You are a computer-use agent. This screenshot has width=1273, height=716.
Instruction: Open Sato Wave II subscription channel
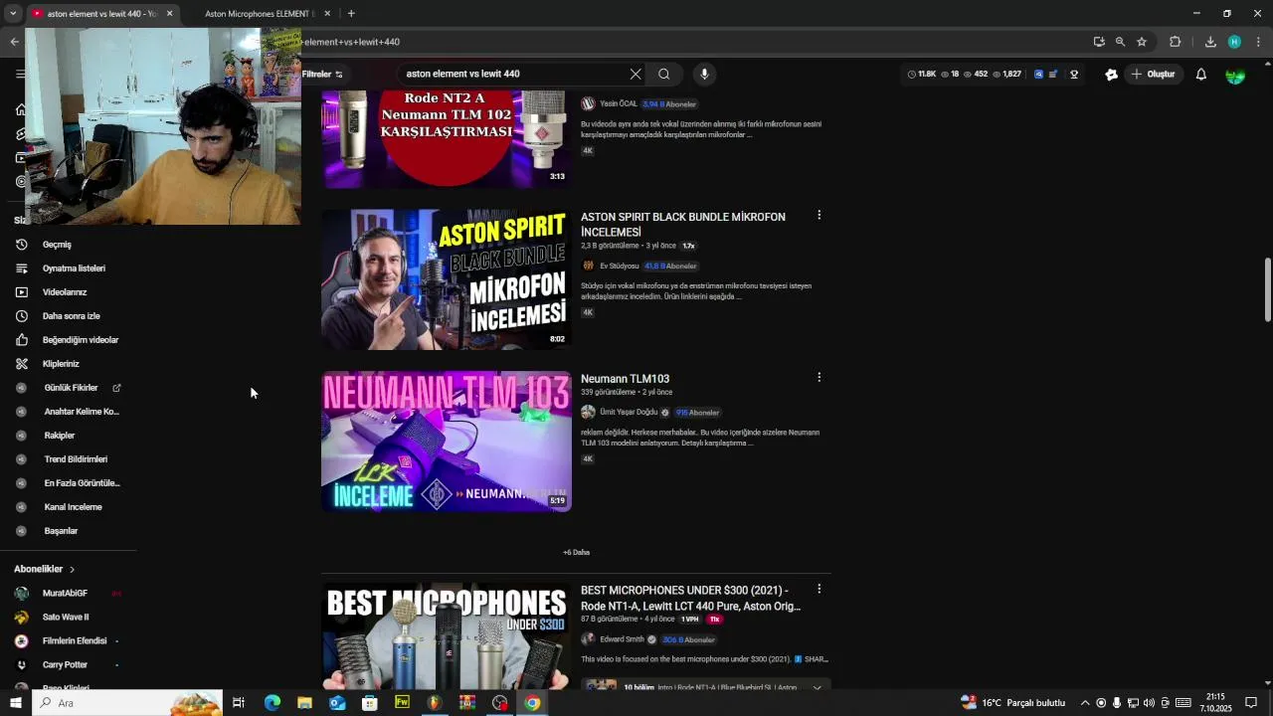[66, 618]
